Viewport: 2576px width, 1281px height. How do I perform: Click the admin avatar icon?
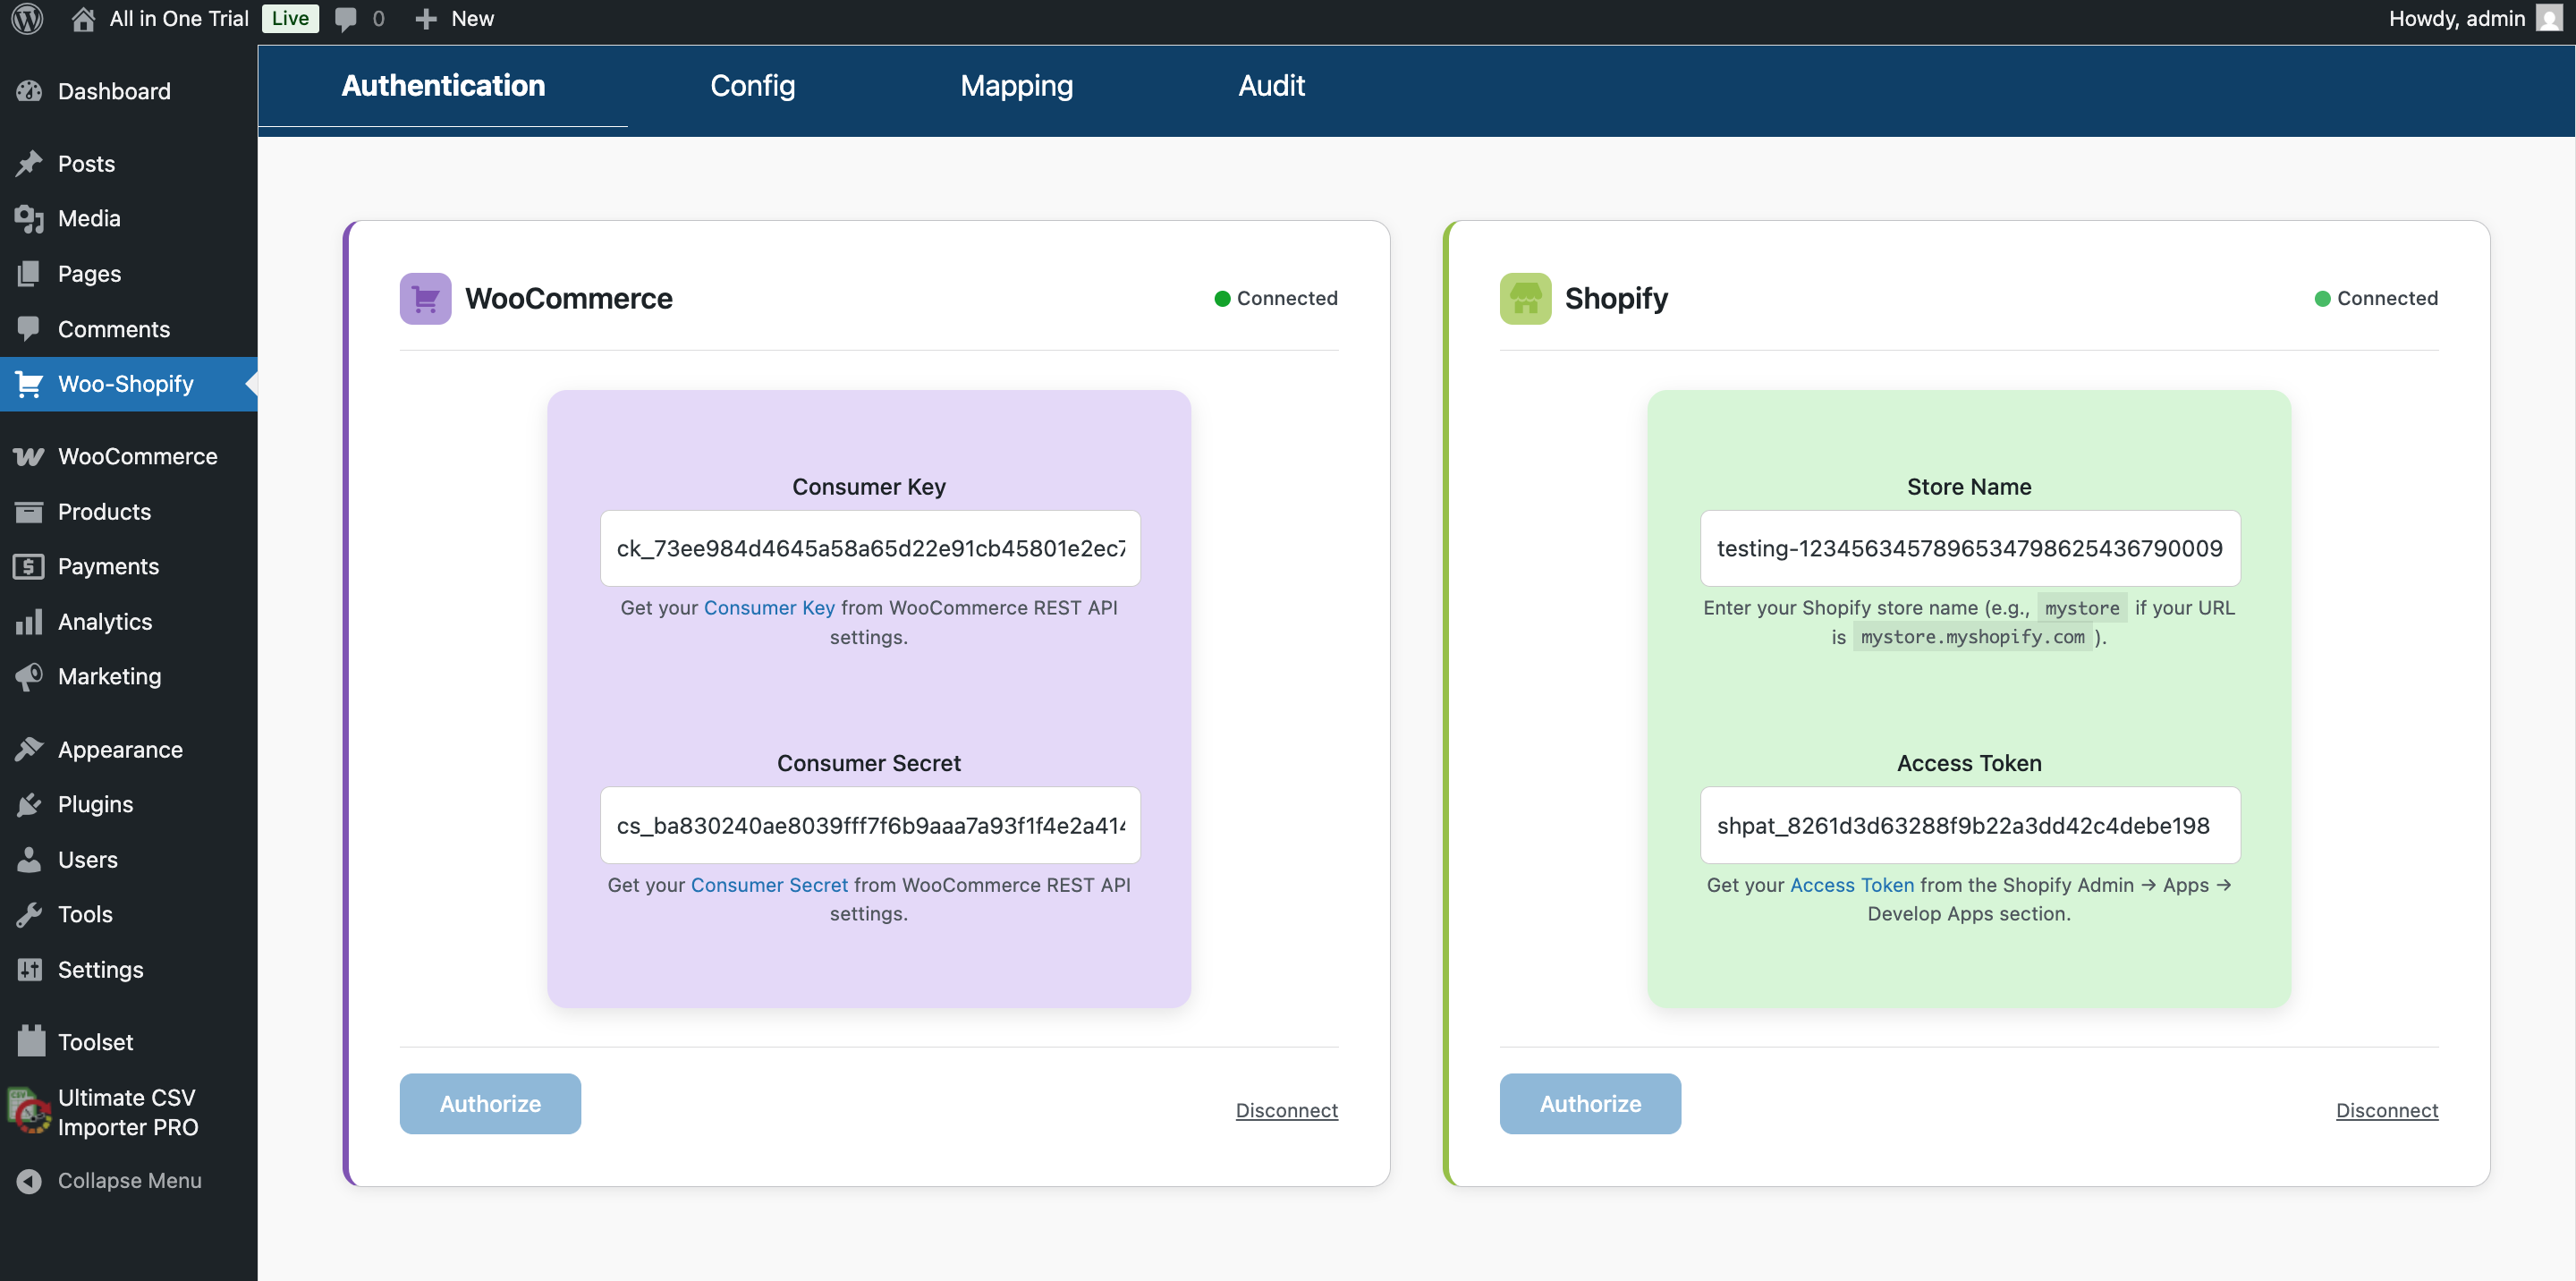coord(2548,19)
